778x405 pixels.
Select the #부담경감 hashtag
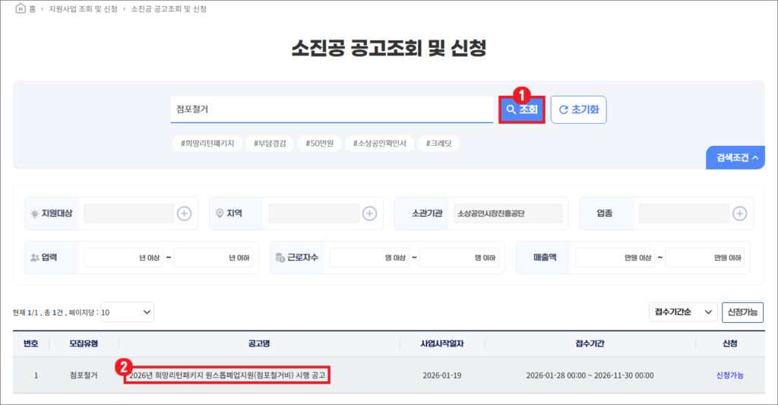[270, 144]
